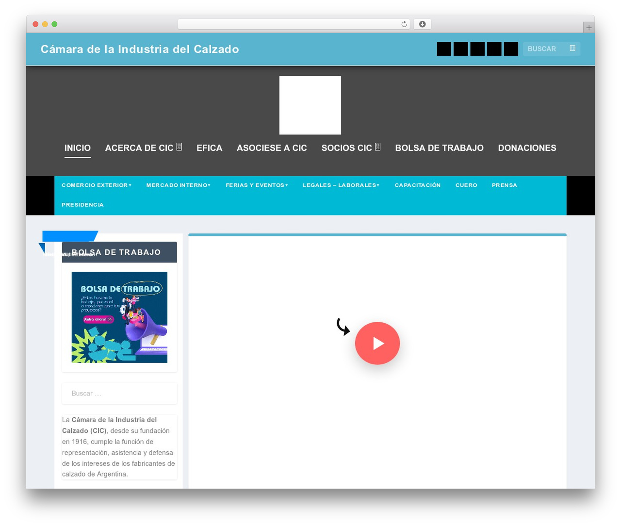Click the browser address bar

(x=294, y=24)
